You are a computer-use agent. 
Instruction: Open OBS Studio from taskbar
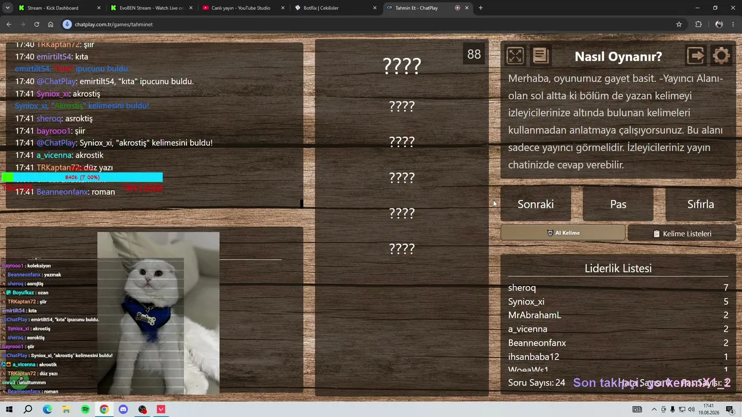pos(142,409)
